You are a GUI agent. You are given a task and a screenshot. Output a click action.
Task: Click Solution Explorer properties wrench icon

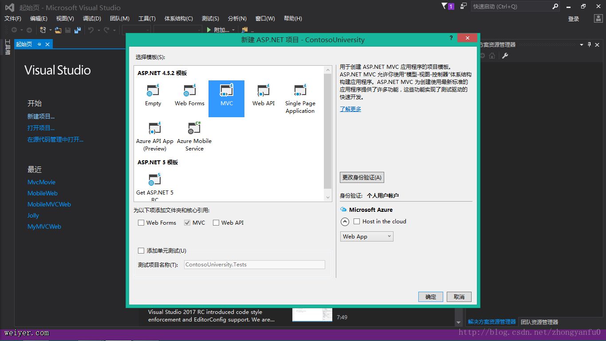(x=505, y=56)
